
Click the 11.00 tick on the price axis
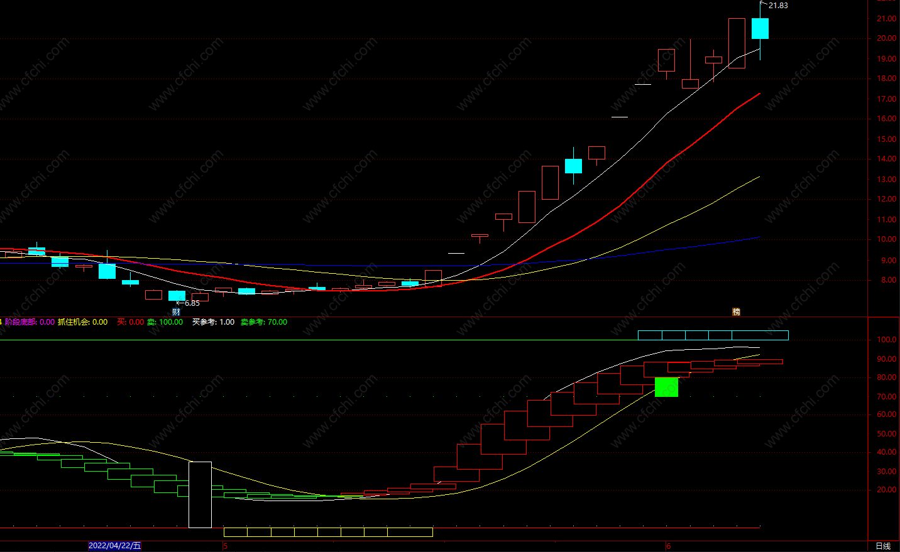pos(887,220)
